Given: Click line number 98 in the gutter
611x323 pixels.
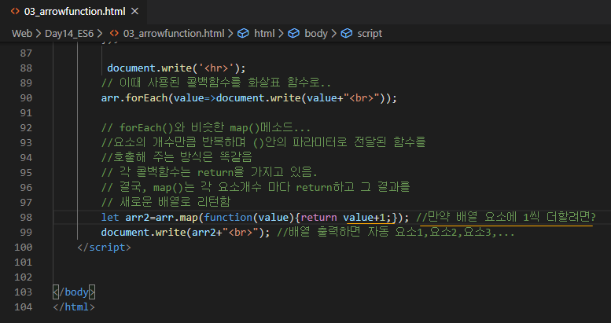Looking at the screenshot, I should pyautogui.click(x=26, y=218).
